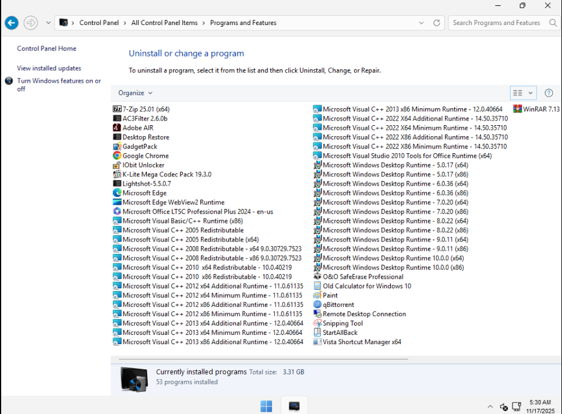Screen dimensions: 562x414
Task: Select Visual C++ 2010 x86 Redistributable entry
Action: (203, 277)
